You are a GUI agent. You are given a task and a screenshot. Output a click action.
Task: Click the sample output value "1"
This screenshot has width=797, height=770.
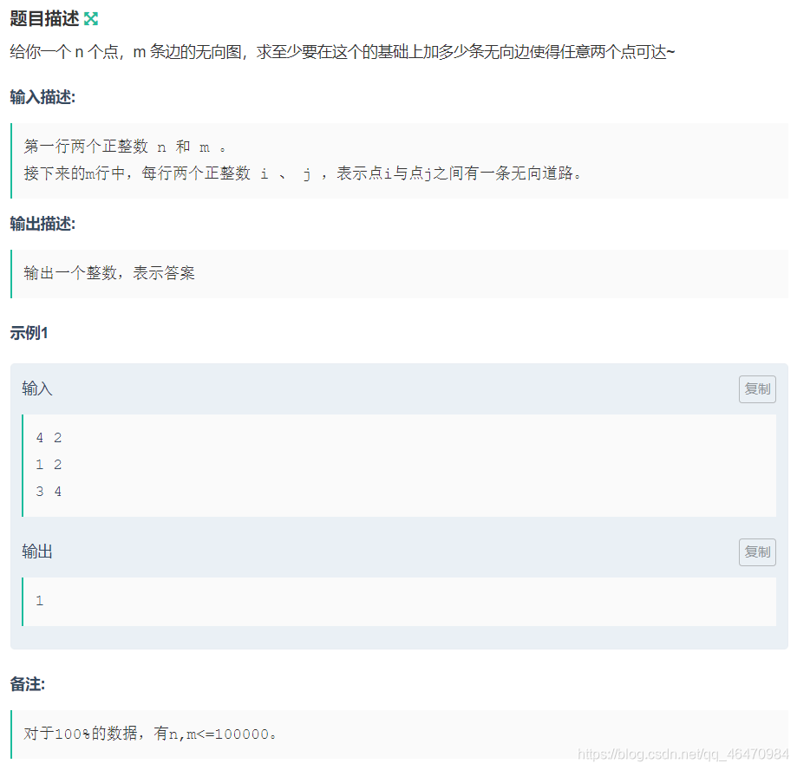pos(40,601)
